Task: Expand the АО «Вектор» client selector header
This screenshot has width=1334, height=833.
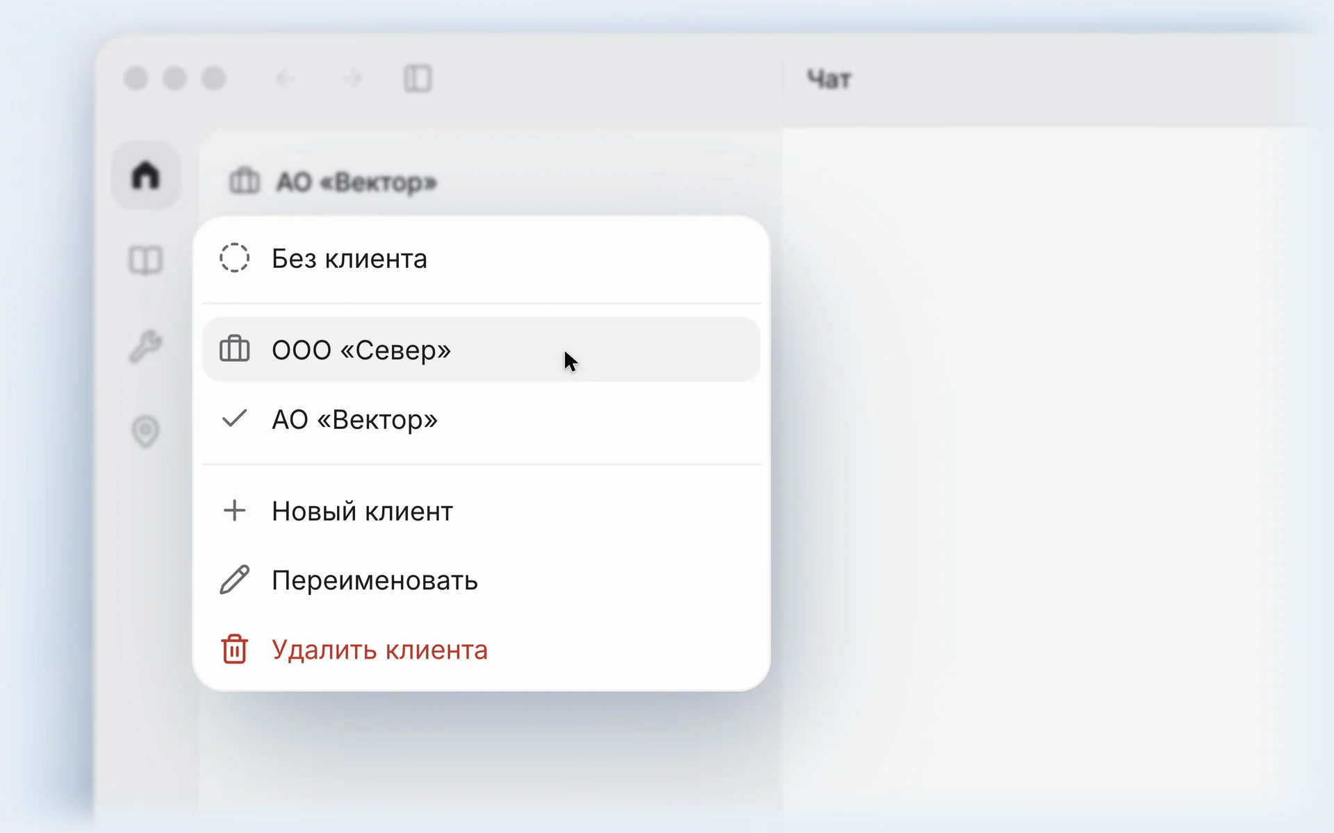Action: [x=333, y=182]
